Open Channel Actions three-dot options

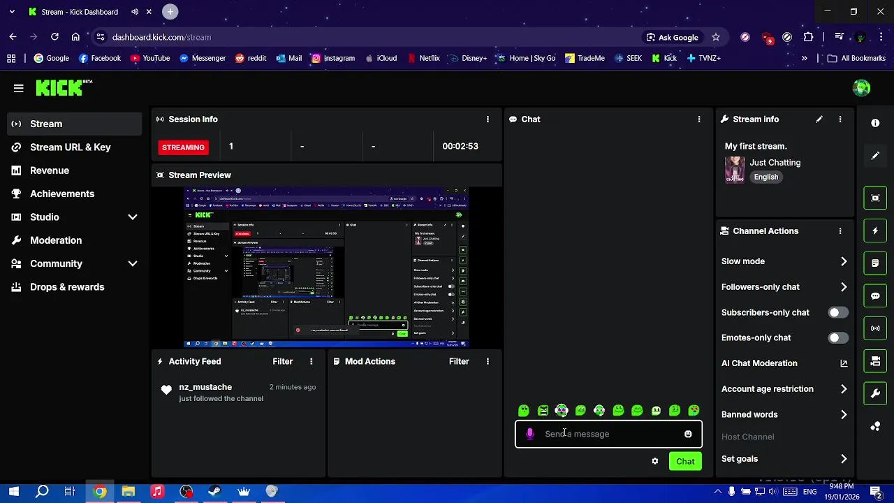pyautogui.click(x=840, y=231)
